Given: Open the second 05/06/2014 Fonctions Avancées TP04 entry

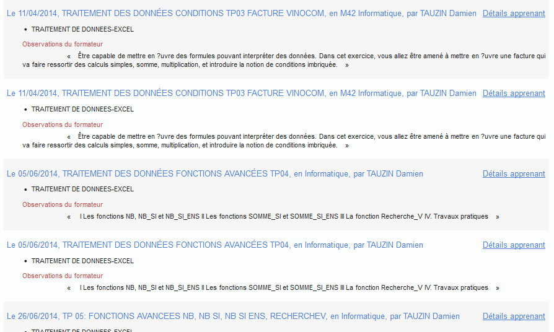Looking at the screenshot, I should pos(214,245).
